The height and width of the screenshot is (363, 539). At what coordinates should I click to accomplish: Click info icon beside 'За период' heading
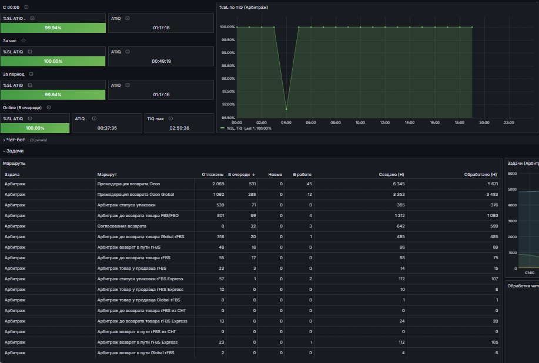coord(31,74)
